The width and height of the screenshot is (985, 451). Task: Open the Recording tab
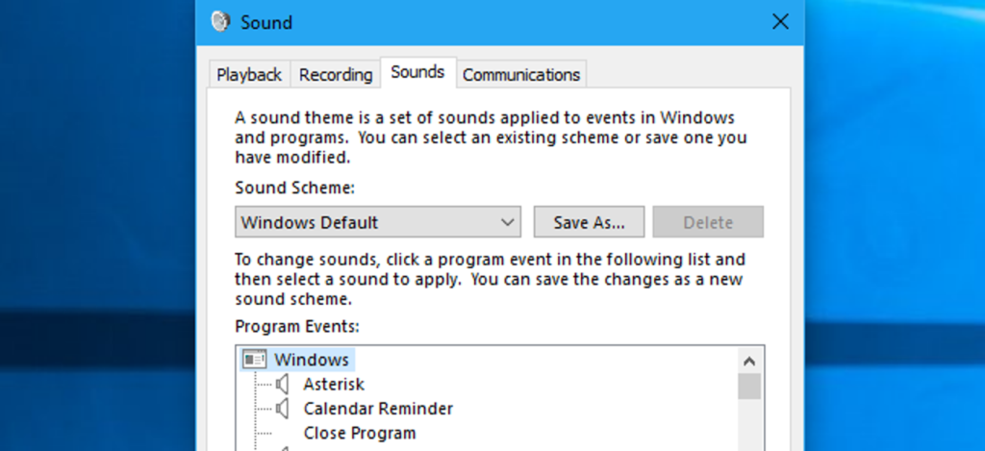(x=336, y=74)
